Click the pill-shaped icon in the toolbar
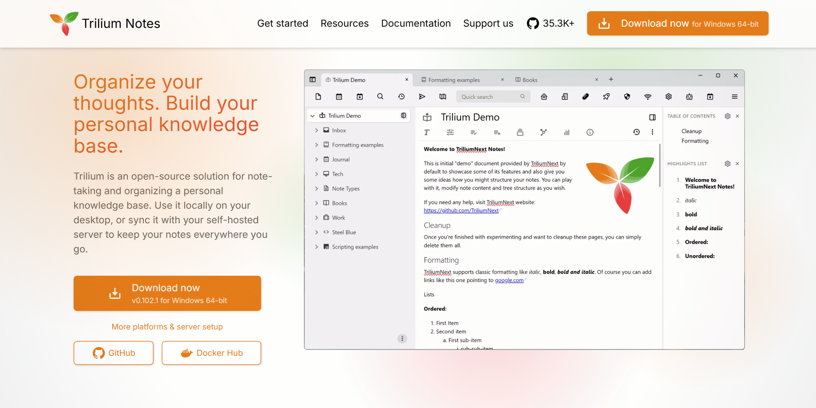The height and width of the screenshot is (408, 816). [x=586, y=97]
